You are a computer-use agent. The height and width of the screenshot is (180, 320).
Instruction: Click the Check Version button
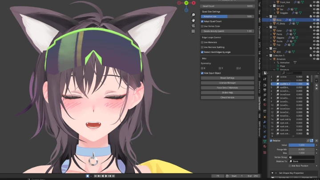(228, 97)
